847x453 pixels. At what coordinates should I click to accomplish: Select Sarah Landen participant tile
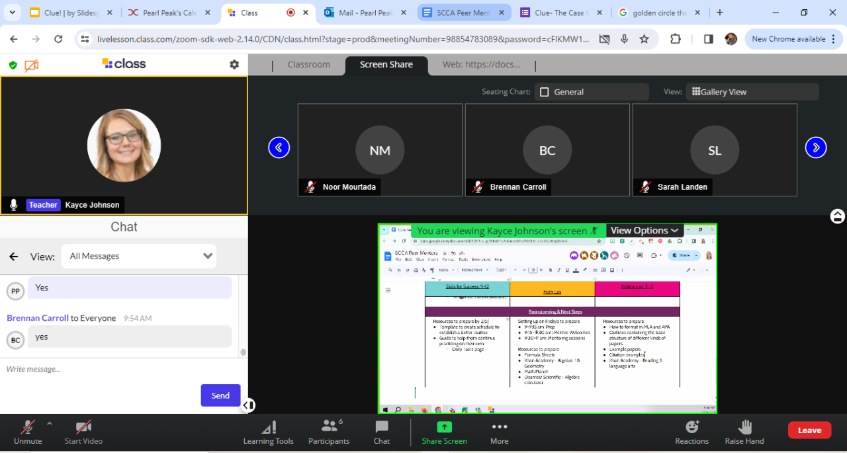[x=715, y=149]
